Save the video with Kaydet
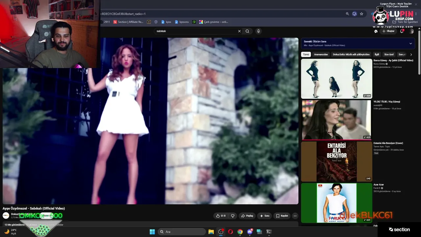421x237 pixels. (282, 216)
